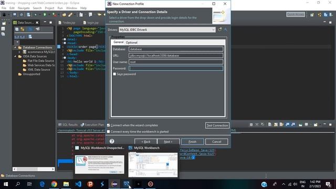Open Microsoft Edge from the taskbar
The width and height of the screenshot is (336, 189).
42,184
